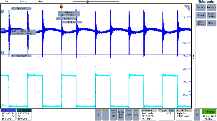
Task: Toggle channel 4 on
Action: tap(106, 115)
